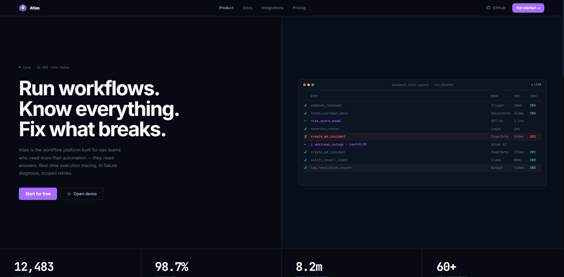Click the 12,483 runs stat

click(x=34, y=267)
